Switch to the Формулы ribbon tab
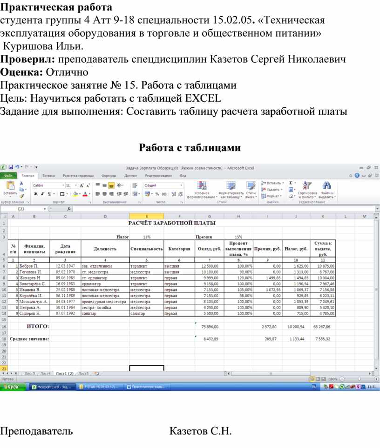 (109, 175)
